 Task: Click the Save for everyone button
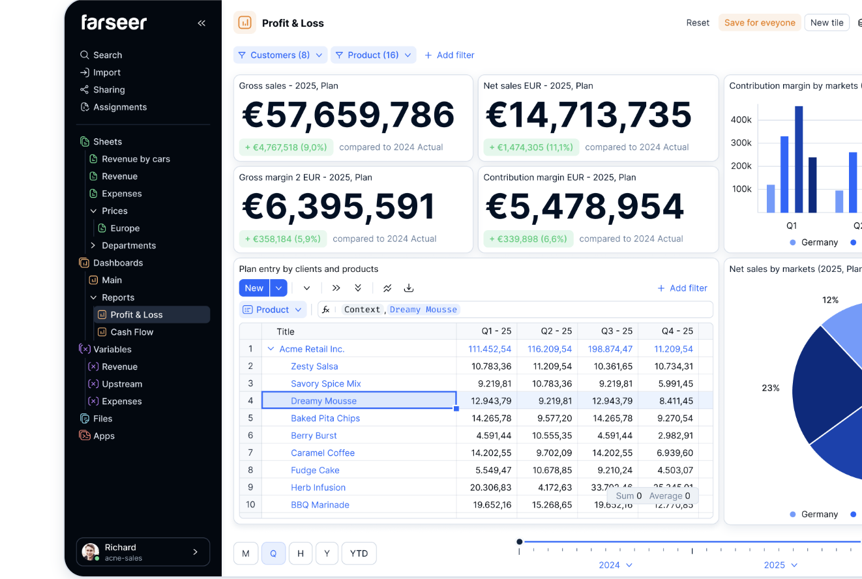[760, 23]
